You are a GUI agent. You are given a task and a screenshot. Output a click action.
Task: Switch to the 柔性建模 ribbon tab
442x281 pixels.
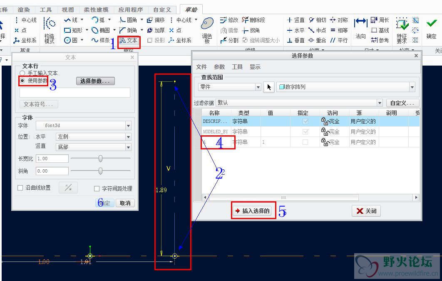pos(96,10)
